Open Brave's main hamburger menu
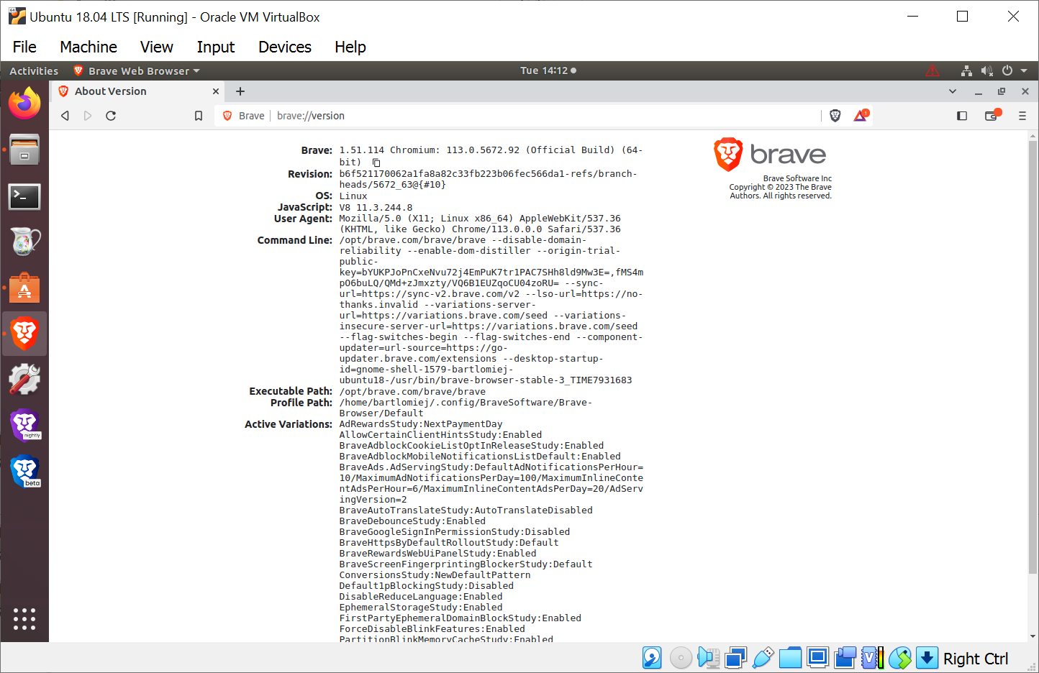Viewport: 1039px width, 673px height. (x=1022, y=116)
